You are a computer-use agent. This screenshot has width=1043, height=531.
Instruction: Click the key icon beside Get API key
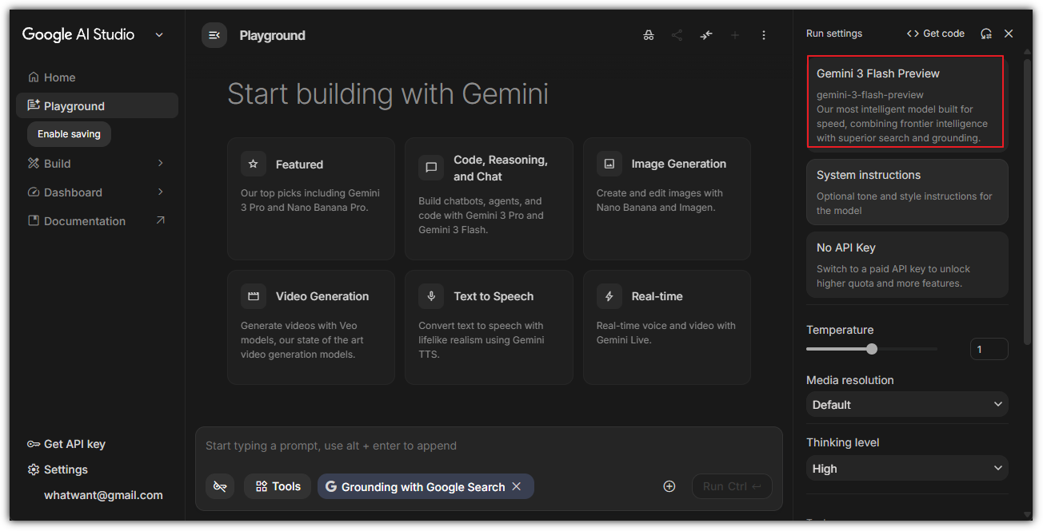[34, 444]
